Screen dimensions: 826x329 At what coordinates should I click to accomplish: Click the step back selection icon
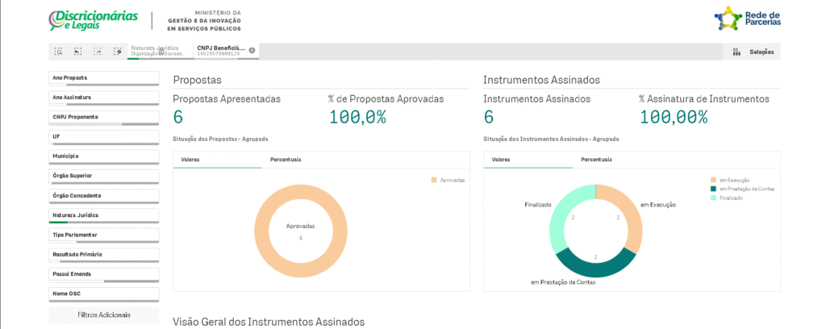pyautogui.click(x=77, y=52)
